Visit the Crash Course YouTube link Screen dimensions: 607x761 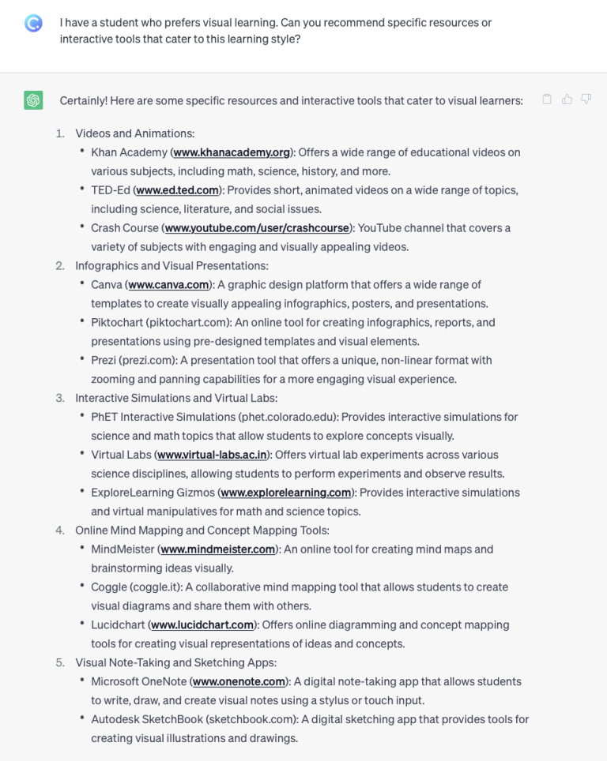[x=258, y=228]
